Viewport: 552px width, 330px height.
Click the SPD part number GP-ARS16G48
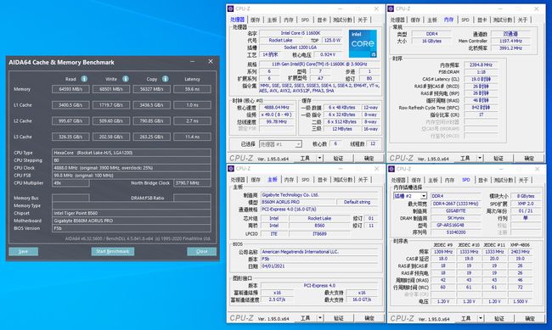[x=455, y=225]
